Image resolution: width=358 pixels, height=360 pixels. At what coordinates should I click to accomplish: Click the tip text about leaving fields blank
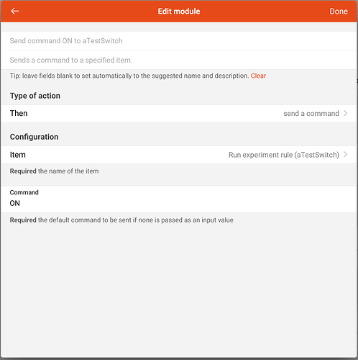point(129,76)
